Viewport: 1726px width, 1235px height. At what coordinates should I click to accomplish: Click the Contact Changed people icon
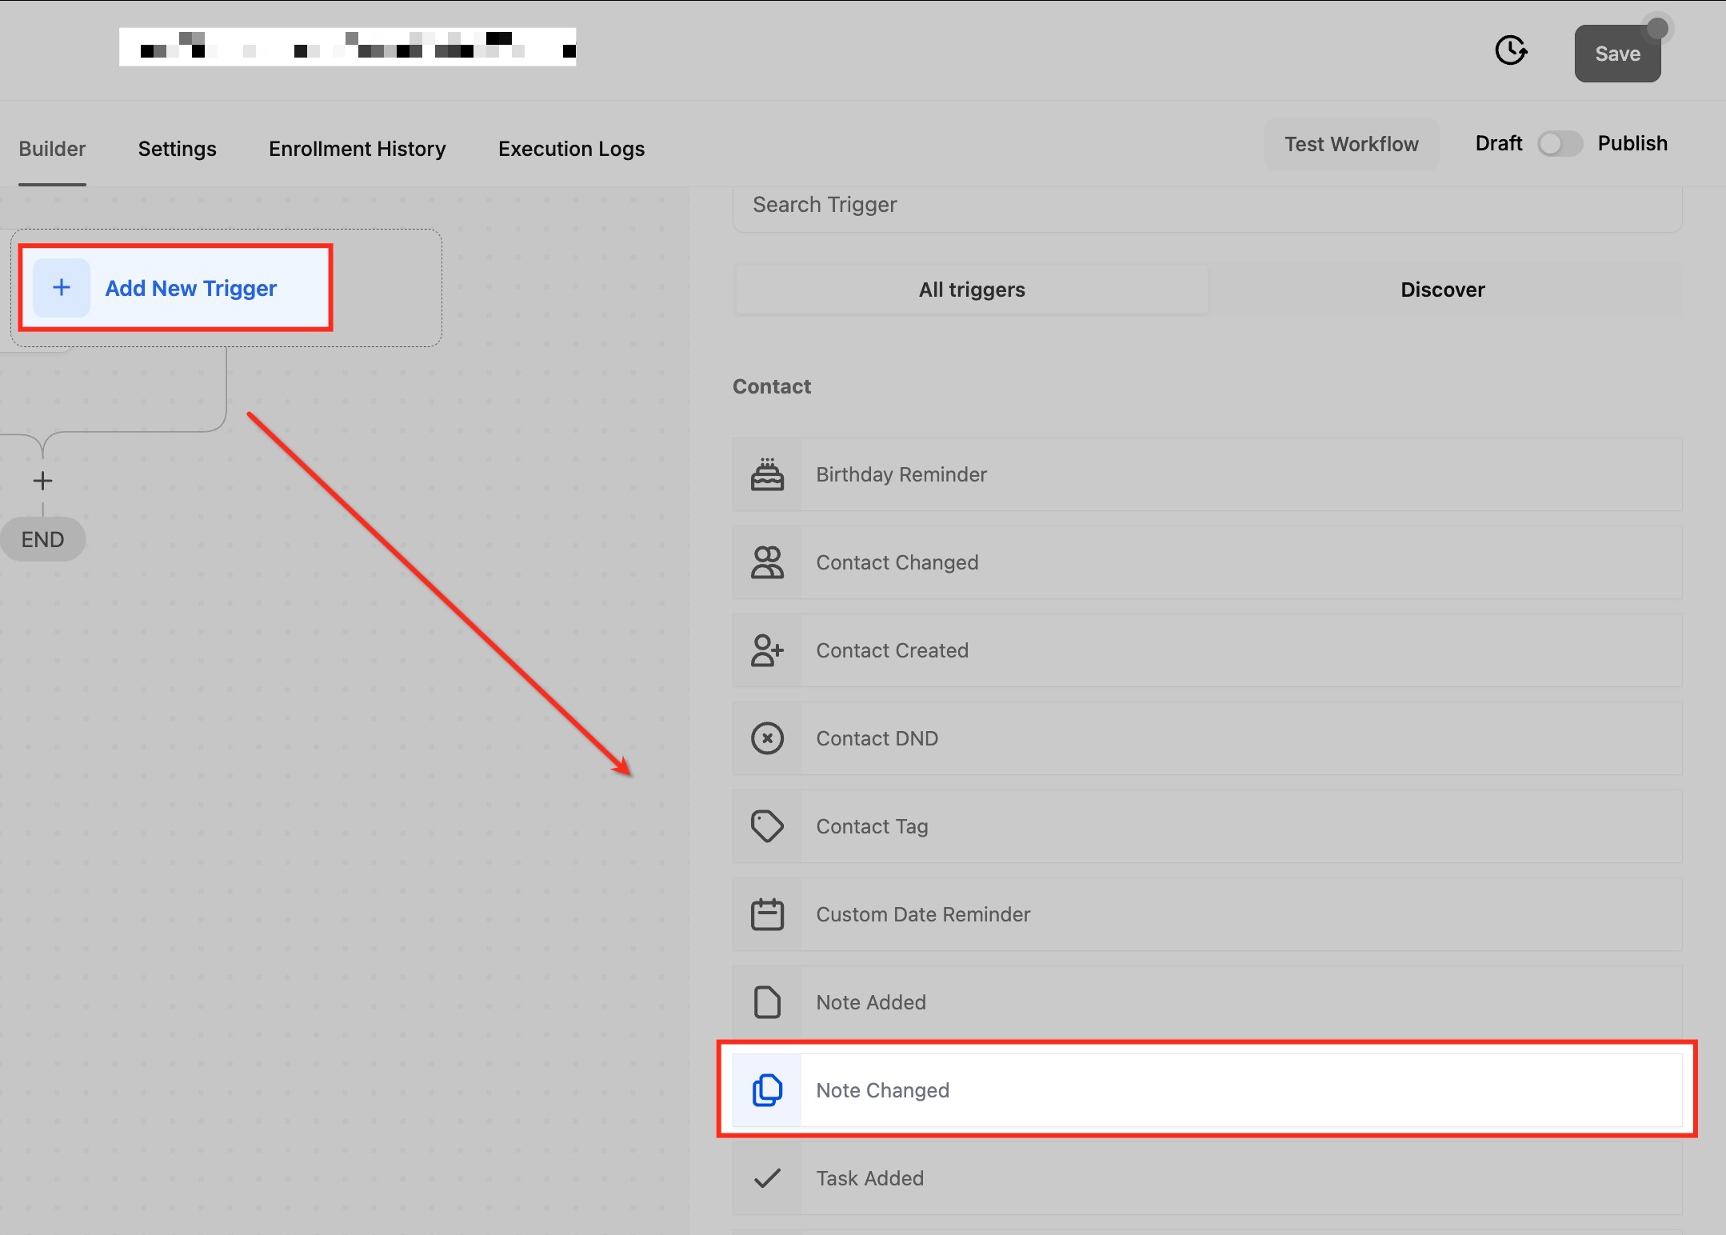pos(767,562)
